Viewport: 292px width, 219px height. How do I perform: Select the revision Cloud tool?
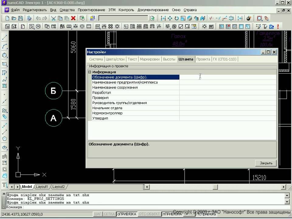coord(5,176)
